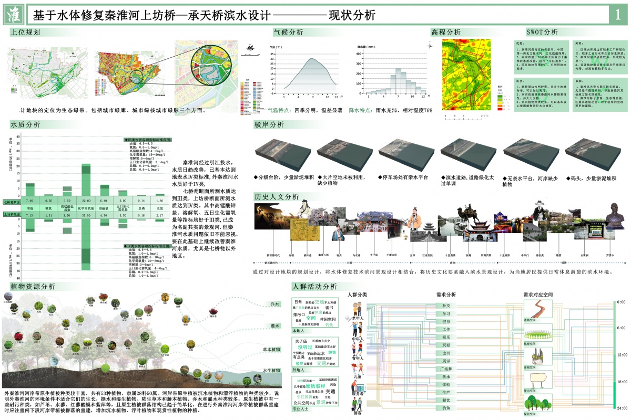Click the 22.00 cell in the water table

[x=86, y=201]
